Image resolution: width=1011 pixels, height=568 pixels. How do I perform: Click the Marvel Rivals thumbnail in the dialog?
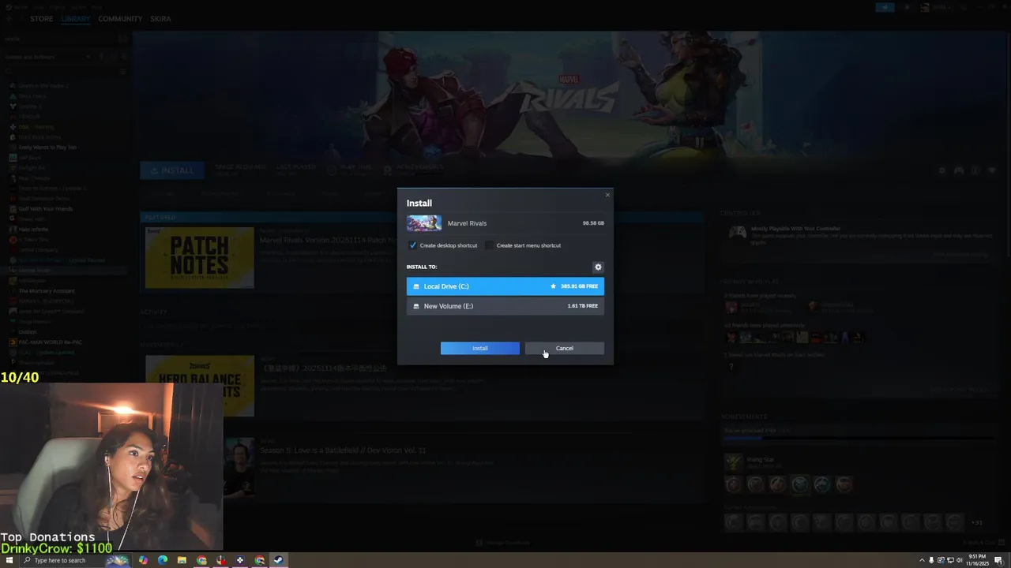(x=424, y=223)
